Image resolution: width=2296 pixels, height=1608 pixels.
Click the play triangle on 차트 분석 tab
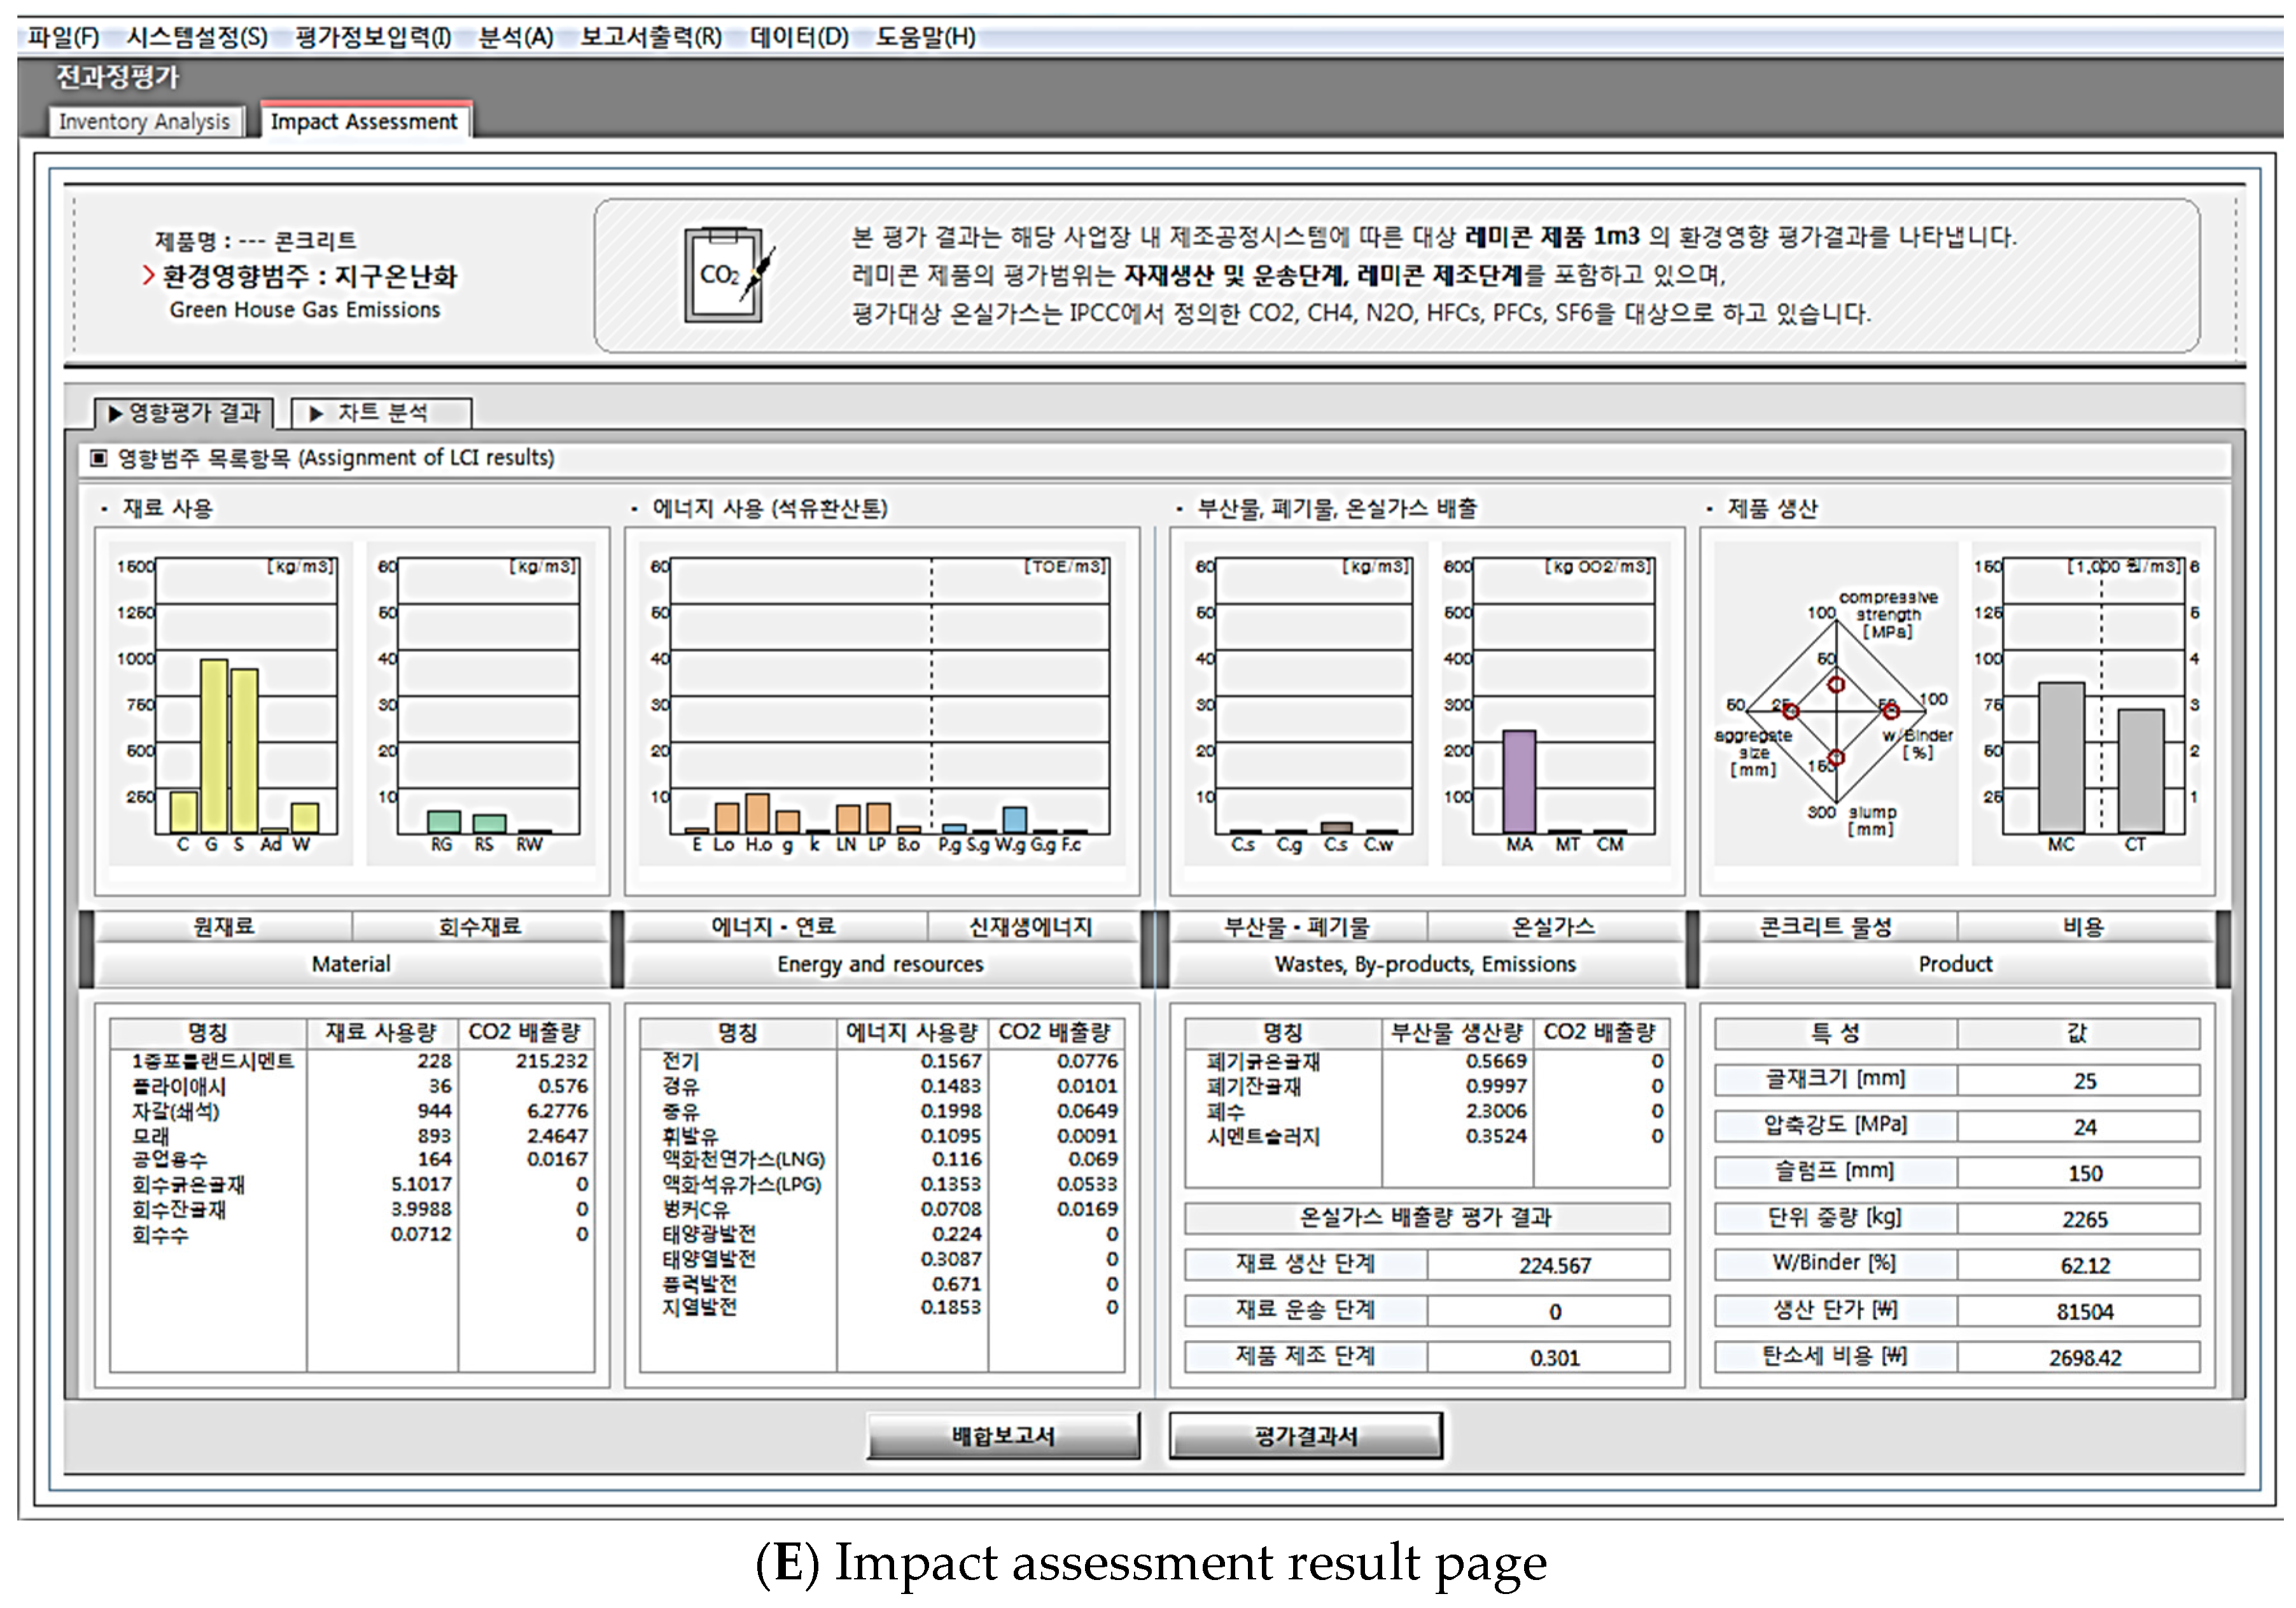(316, 413)
